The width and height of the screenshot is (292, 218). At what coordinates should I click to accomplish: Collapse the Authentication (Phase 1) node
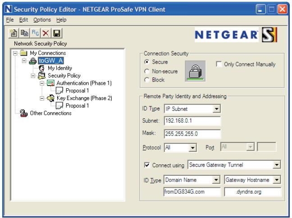click(x=42, y=83)
